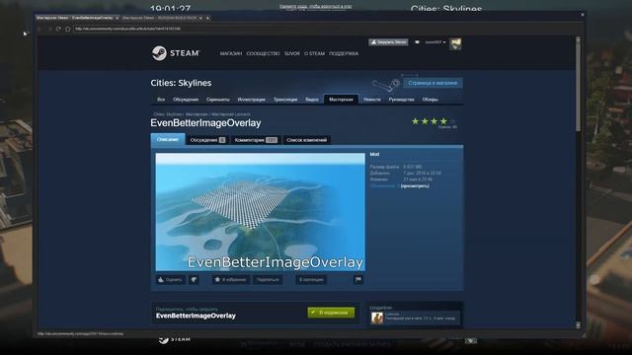Click the Cities: Skylines hub title
The image size is (632, 355).
point(181,83)
